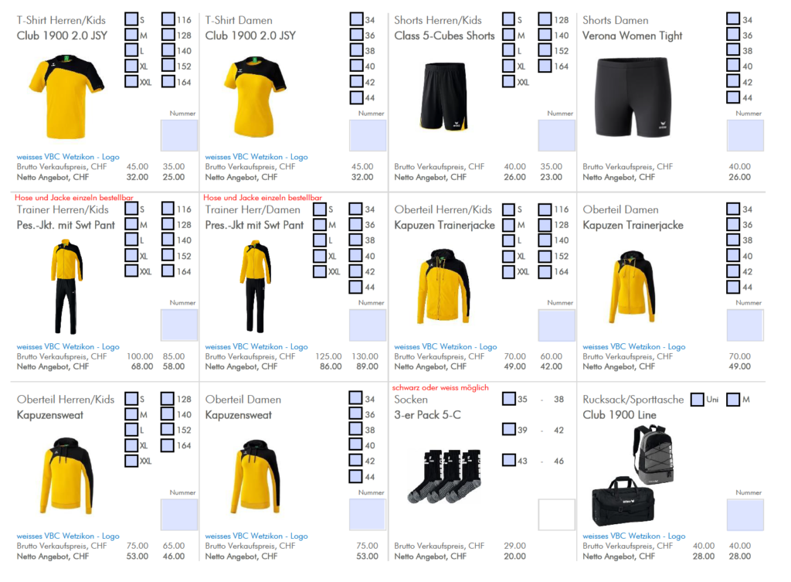Click Nummer field for T-Shirt Herren/Kids
791x582 pixels.
pyautogui.click(x=179, y=135)
